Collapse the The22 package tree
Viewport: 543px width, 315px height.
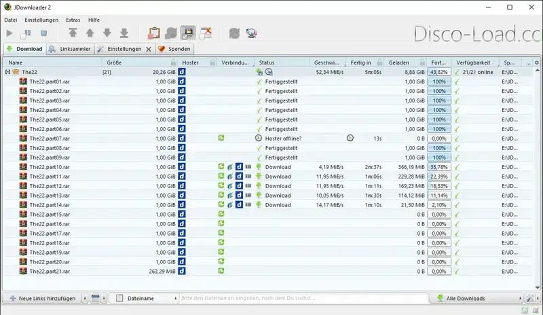point(7,72)
